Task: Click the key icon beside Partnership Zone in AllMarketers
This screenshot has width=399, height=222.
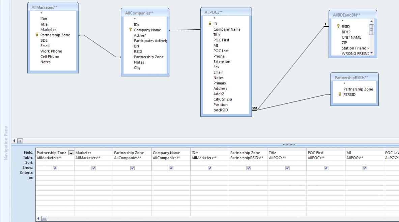Action: [37, 35]
